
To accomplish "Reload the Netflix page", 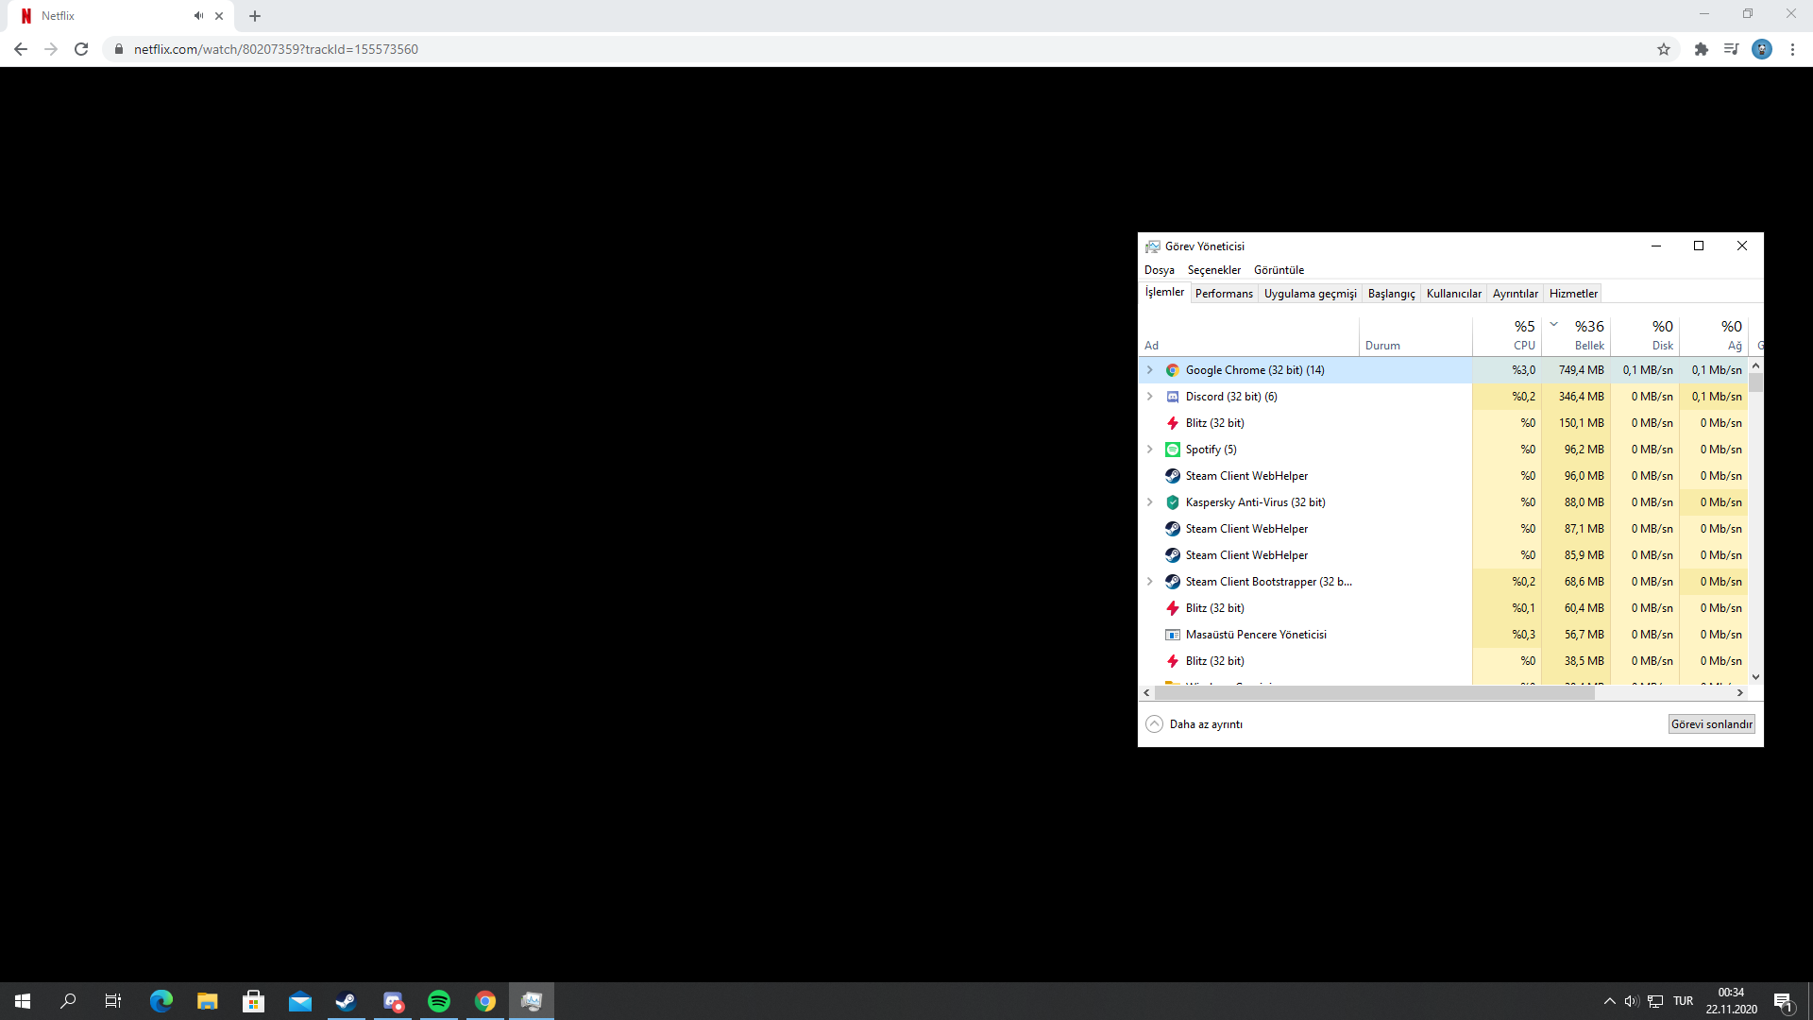I will (81, 49).
